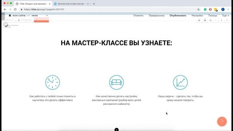Click the yellow notes extension icon

click(216, 10)
